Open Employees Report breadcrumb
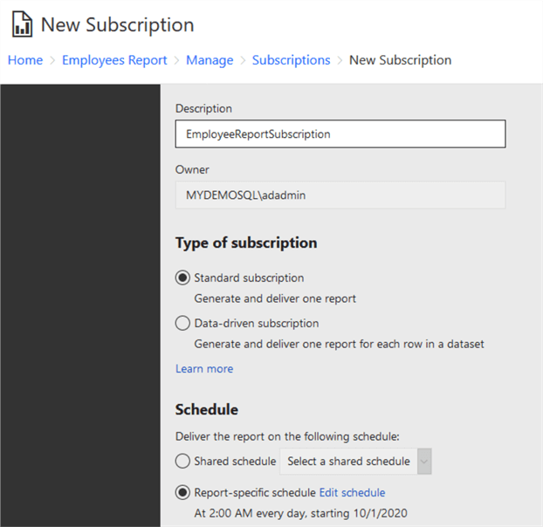Viewport: 543px width, 527px height. (114, 60)
